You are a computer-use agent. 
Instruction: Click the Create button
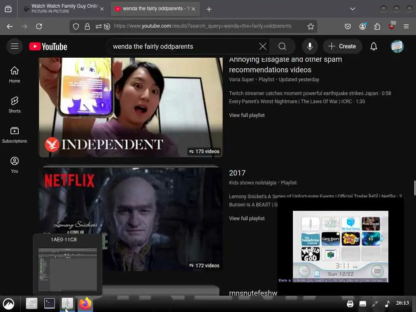coord(342,46)
